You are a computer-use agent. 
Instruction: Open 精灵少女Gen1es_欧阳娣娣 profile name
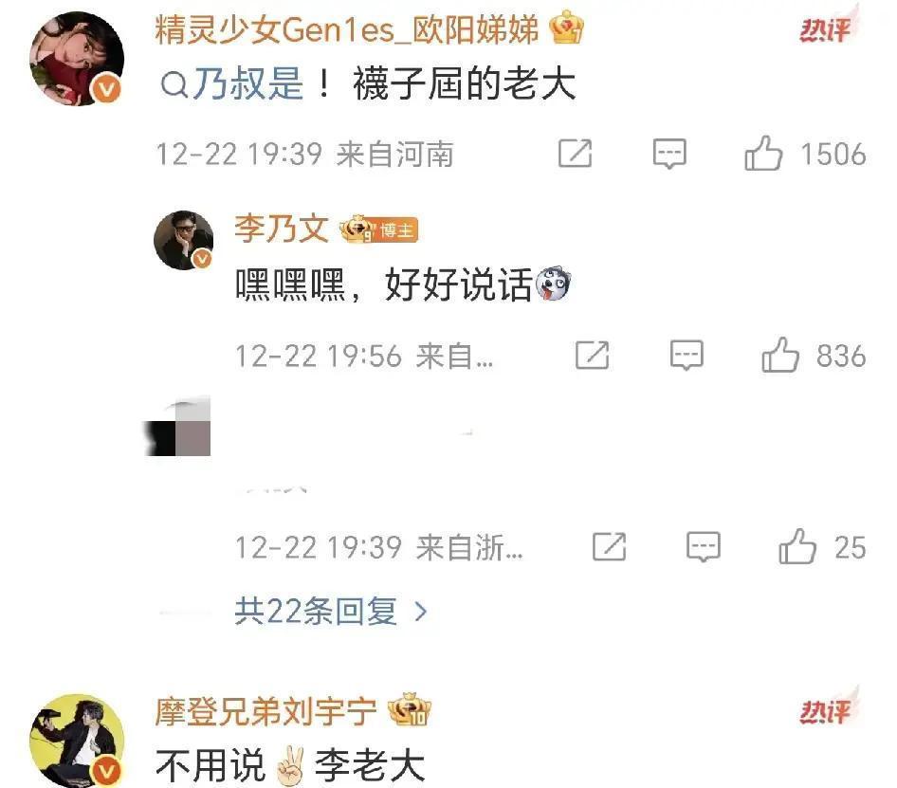click(x=347, y=29)
